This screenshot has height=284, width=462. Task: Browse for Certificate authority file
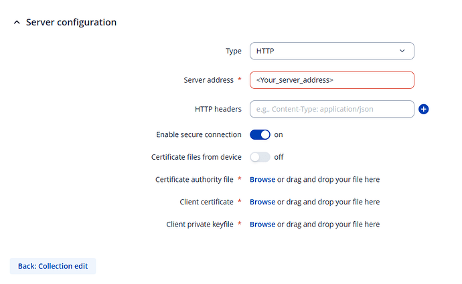click(262, 180)
